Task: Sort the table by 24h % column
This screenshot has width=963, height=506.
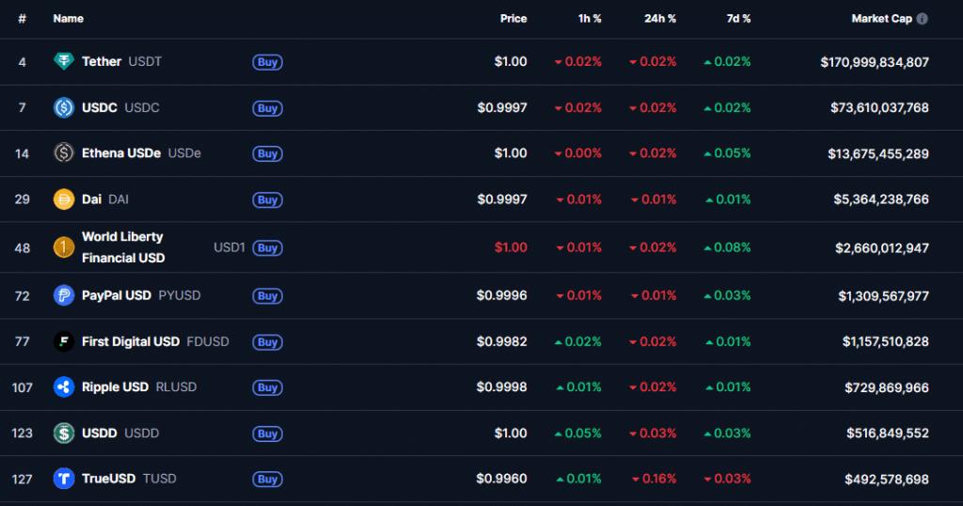Action: (659, 19)
